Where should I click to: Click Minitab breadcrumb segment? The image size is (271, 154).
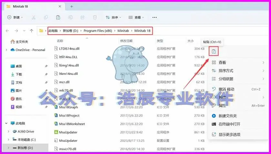(123, 31)
